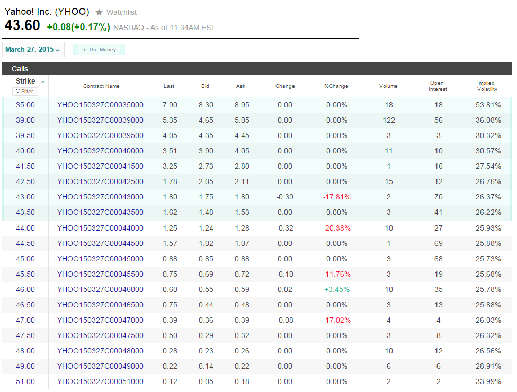Click the 53.81% implied volatility value
The image size is (517, 392).
488,105
